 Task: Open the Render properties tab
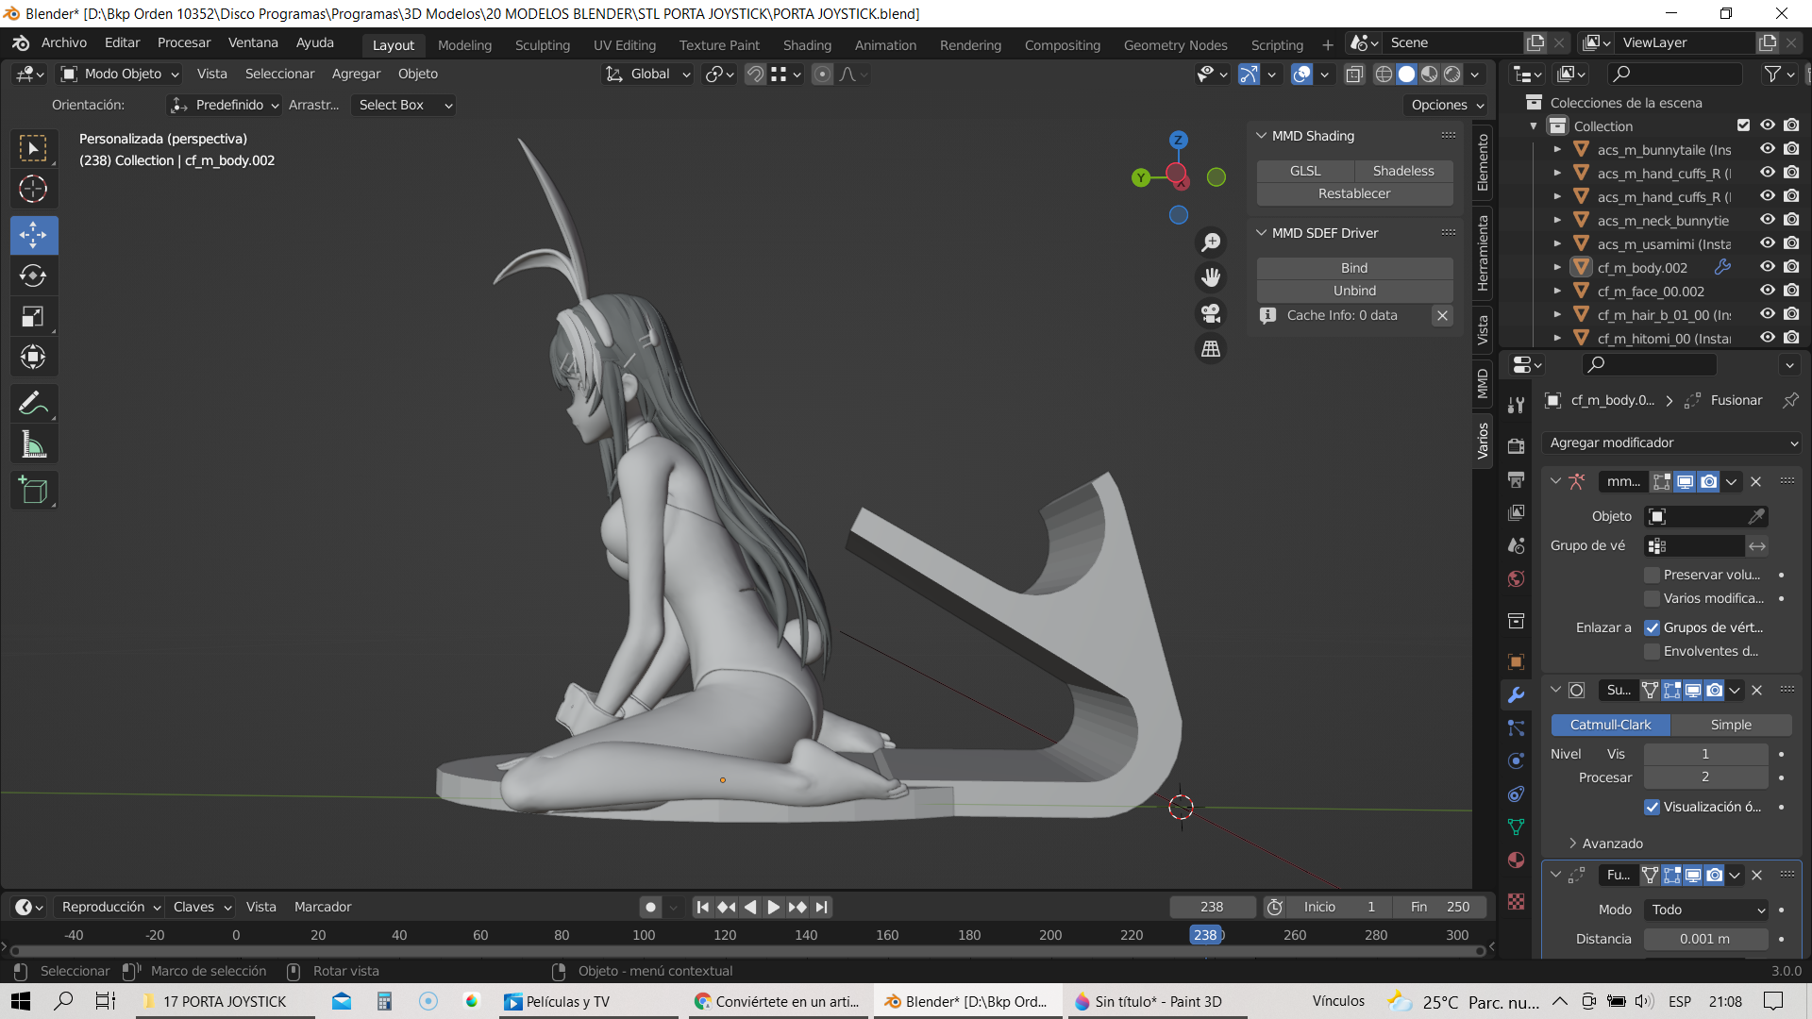(1516, 446)
